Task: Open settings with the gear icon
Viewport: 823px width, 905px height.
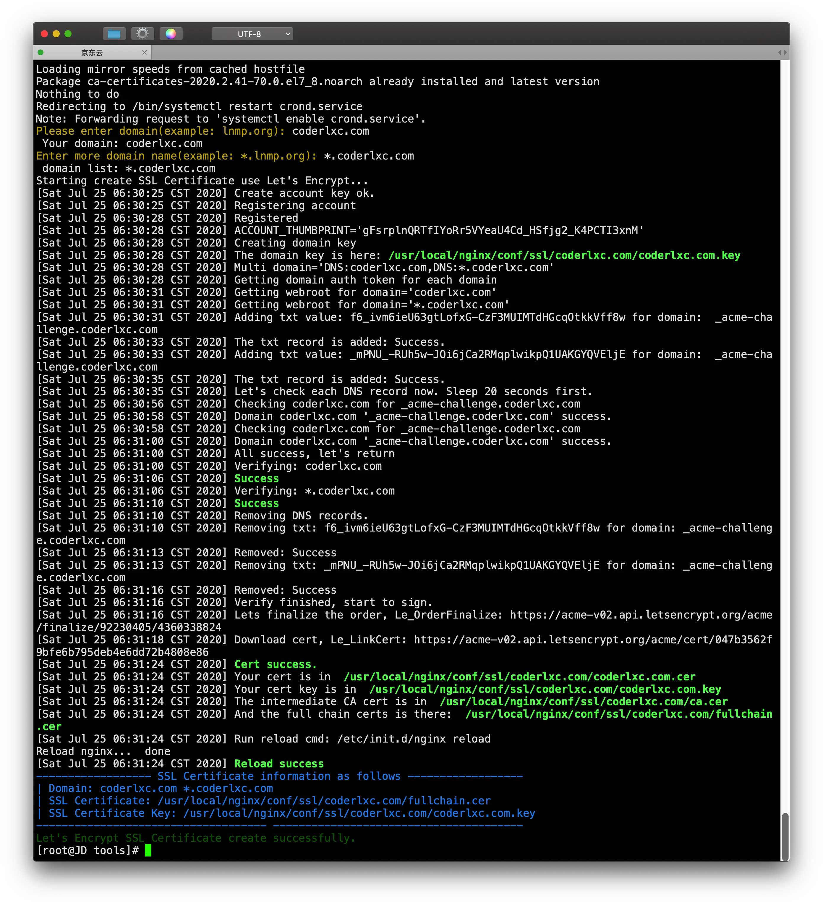Action: [142, 34]
